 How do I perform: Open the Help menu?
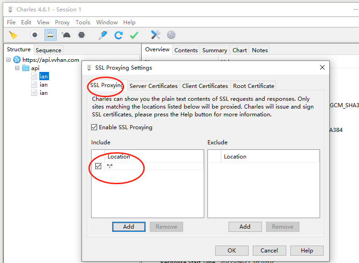tap(129, 22)
